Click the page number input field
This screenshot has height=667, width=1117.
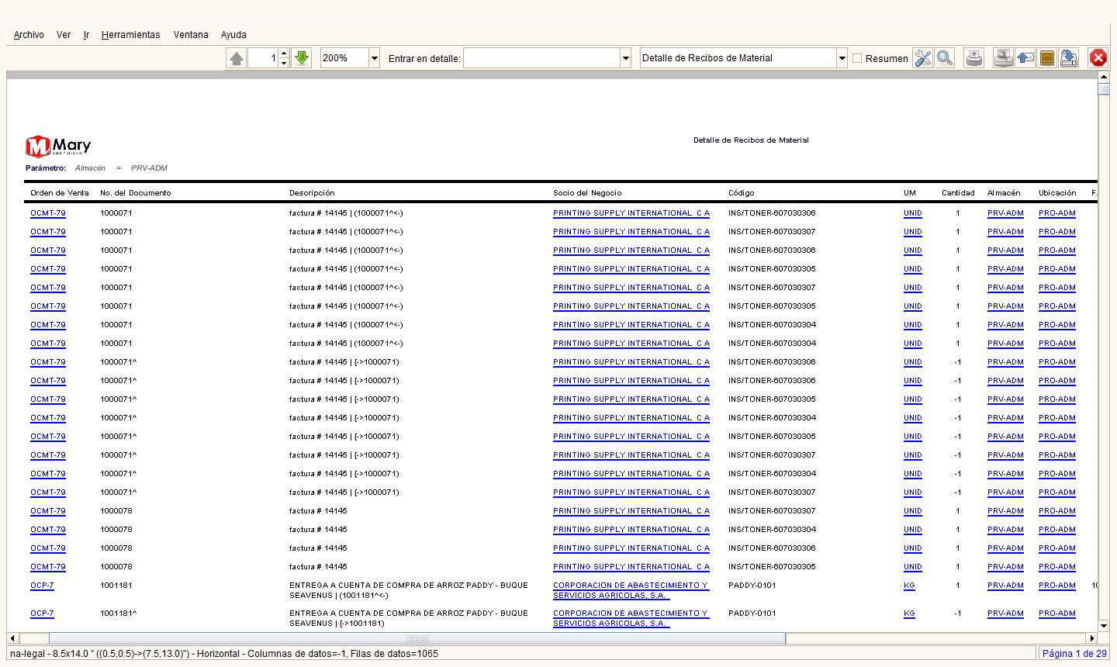click(262, 58)
